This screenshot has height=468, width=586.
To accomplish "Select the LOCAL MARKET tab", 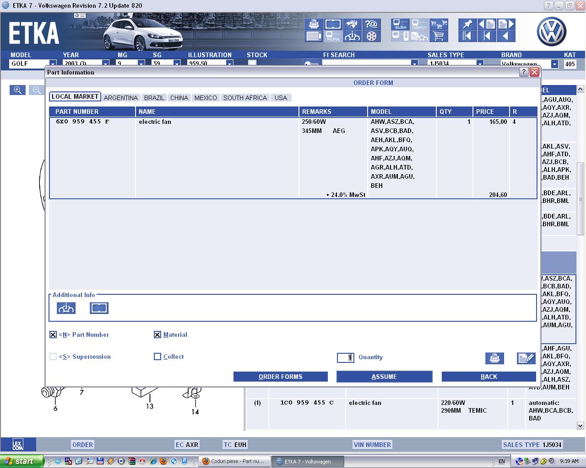I will [75, 97].
